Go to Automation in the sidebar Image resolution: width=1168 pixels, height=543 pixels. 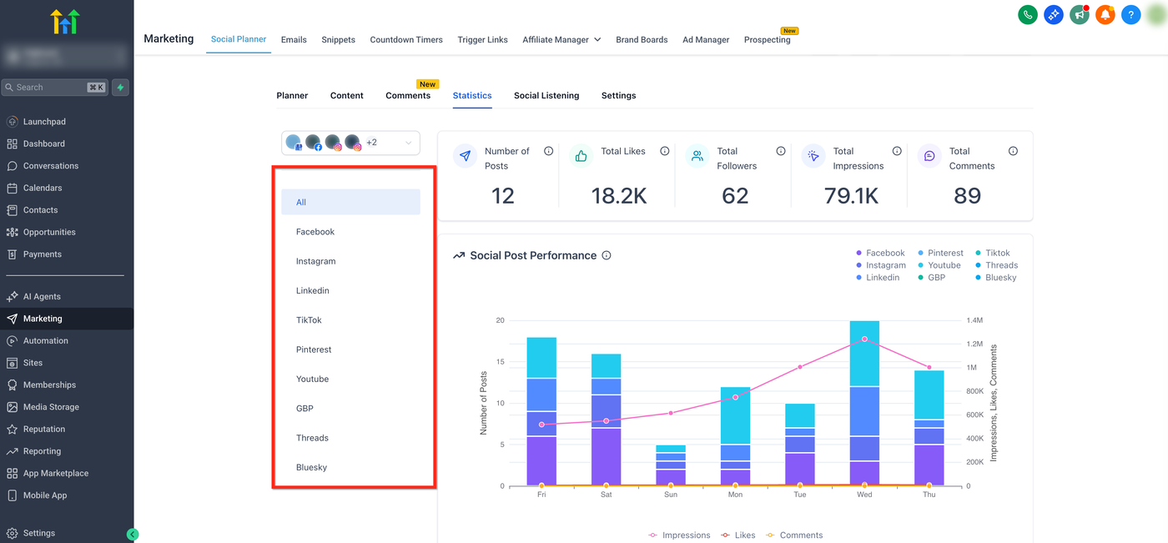pos(46,340)
